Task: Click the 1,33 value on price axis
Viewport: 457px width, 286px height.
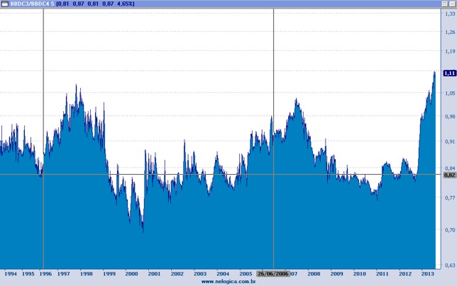Action: tap(448, 13)
